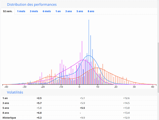Viewport: 159px width, 120px height.
Task: Click the vertical scrollbar thumb on right
Action: tap(158, 67)
